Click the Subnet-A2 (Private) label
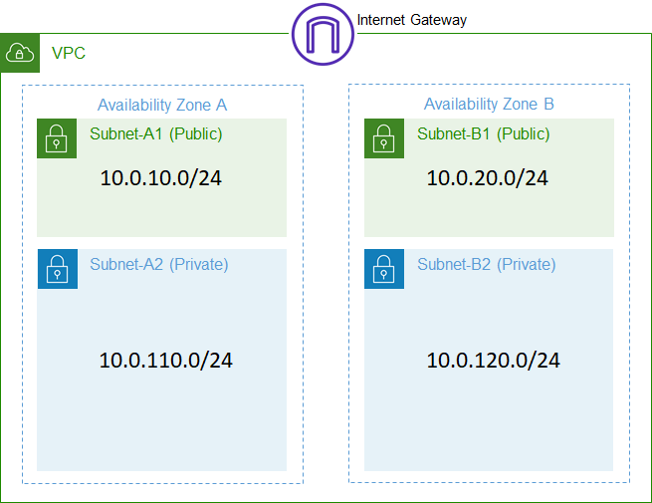 (x=159, y=265)
